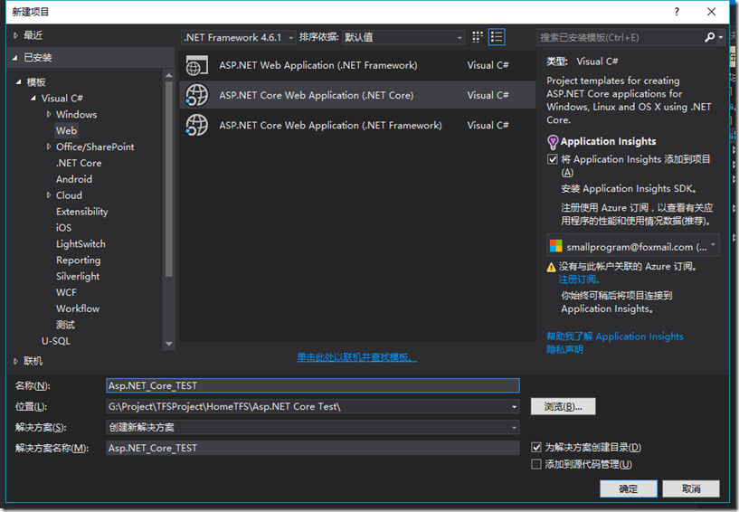
Task: Check the add to source control checkbox
Action: [535, 464]
